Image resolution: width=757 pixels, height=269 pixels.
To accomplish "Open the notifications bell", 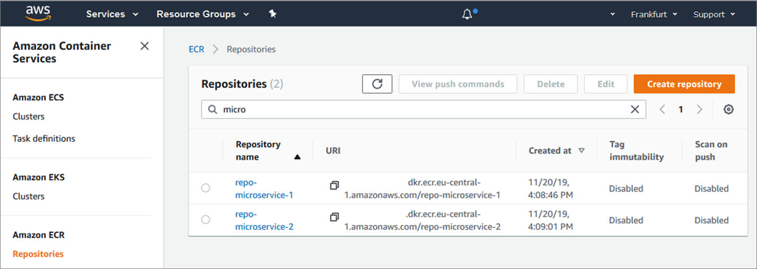I will pyautogui.click(x=467, y=14).
